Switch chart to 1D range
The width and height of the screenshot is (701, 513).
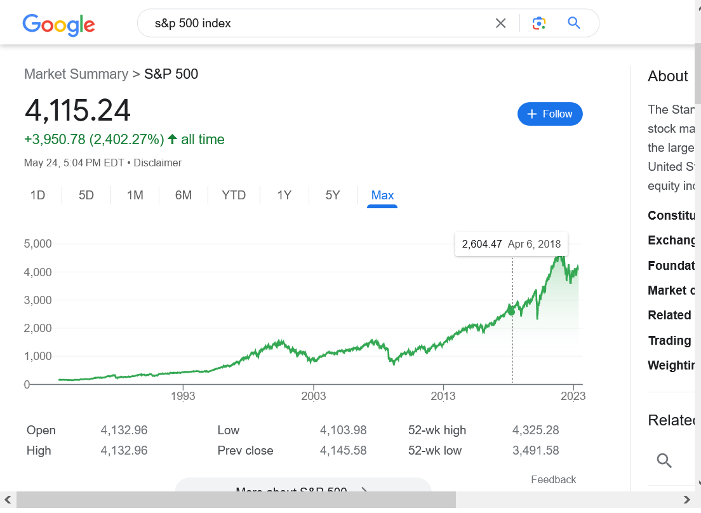click(x=38, y=195)
